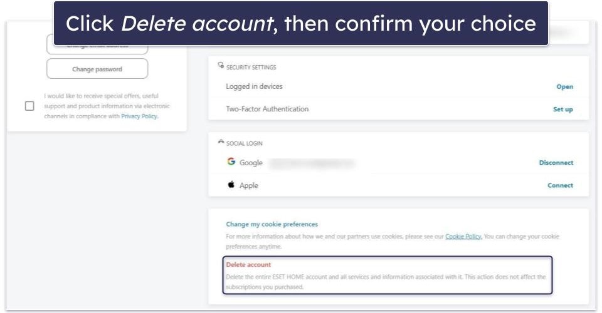Tick the special offers consent checkbox
The image size is (602, 313).
pos(29,106)
